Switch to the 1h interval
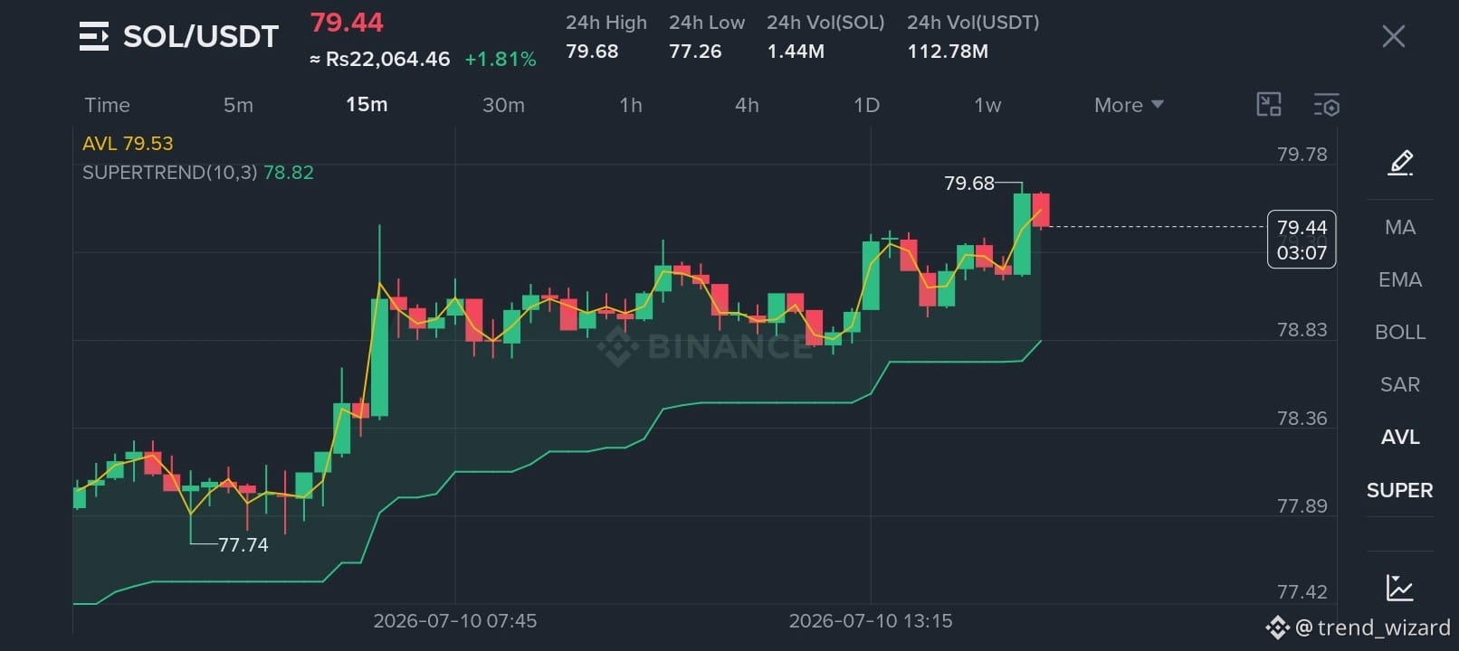Screen dimensions: 1459x651 (631, 105)
